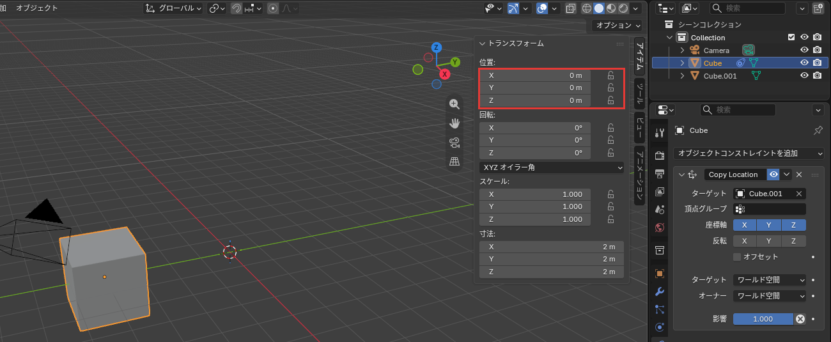Image resolution: width=831 pixels, height=342 pixels.
Task: Pin the Cube properties panel
Action: click(x=818, y=130)
